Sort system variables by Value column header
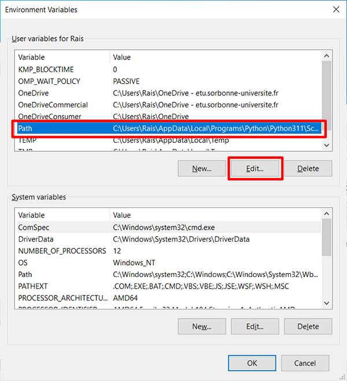The width and height of the screenshot is (347, 381). (x=214, y=215)
